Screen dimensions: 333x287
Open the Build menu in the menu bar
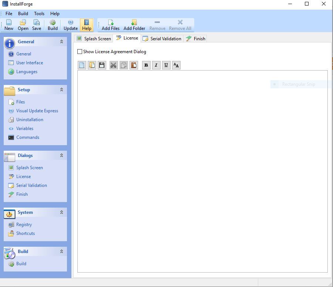[23, 14]
